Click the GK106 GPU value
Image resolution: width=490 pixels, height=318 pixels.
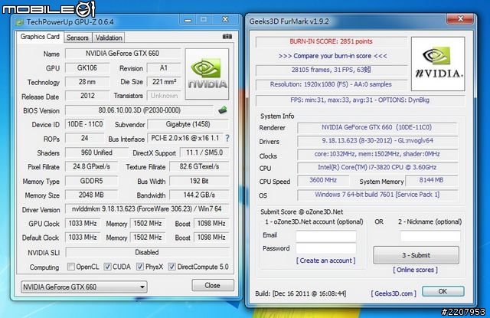pos(87,68)
